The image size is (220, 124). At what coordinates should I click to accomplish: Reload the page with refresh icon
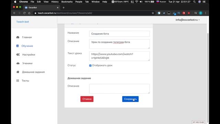[x=24, y=13]
